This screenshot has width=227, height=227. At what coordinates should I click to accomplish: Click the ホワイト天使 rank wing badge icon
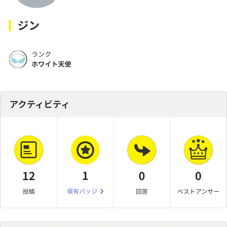click(x=18, y=59)
